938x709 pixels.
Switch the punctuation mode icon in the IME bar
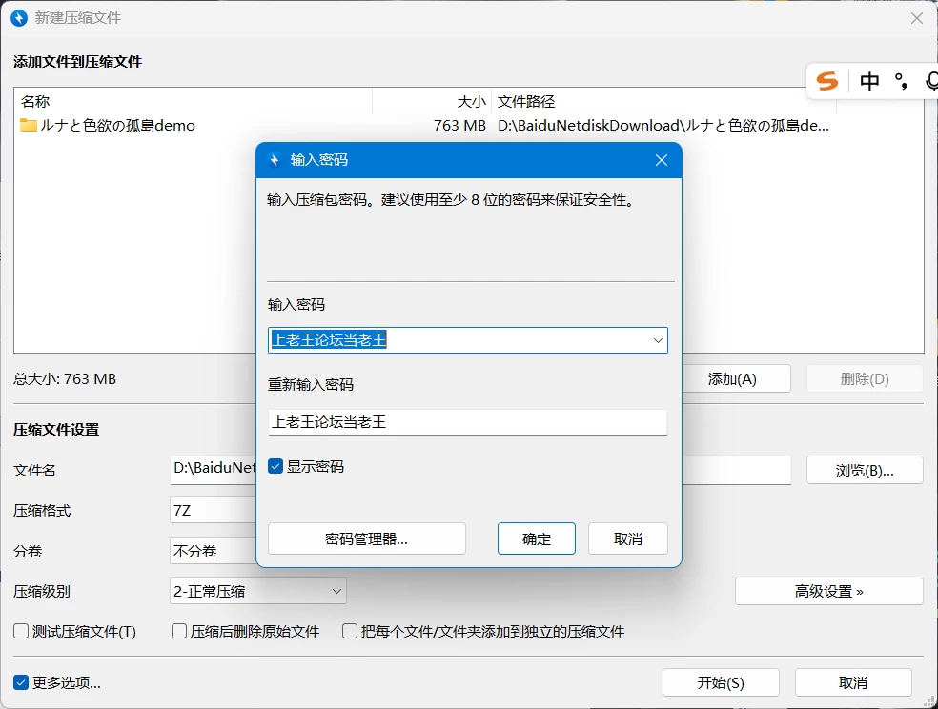pos(901,81)
